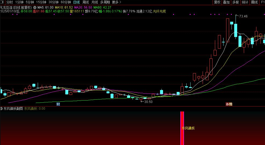Switch to 日线 daily chart
Image resolution: width=265 pixels, height=145 pixels.
click(x=77, y=2)
